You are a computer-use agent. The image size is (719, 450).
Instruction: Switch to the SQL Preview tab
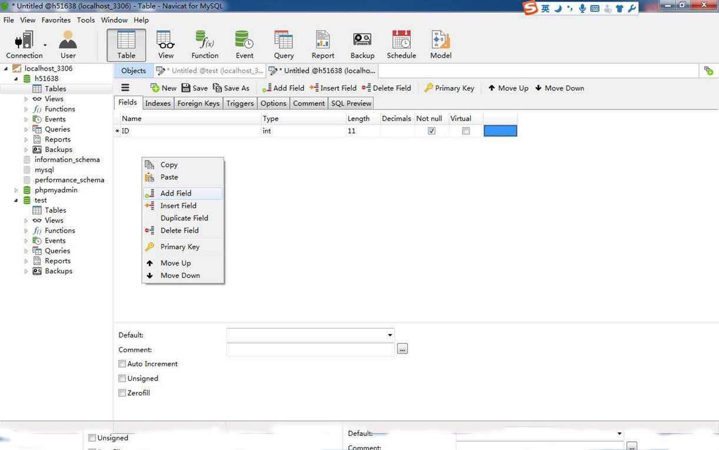click(351, 103)
